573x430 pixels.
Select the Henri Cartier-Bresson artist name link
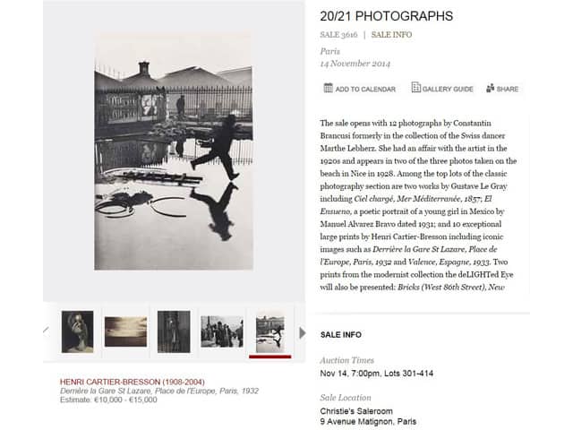[133, 382]
